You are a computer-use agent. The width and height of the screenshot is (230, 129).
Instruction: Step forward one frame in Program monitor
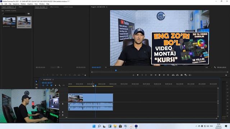164,75
